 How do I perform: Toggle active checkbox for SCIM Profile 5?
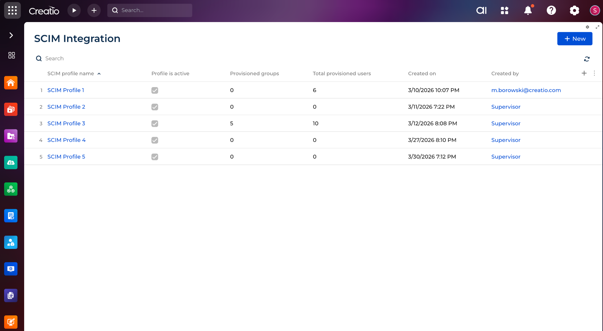tap(155, 157)
